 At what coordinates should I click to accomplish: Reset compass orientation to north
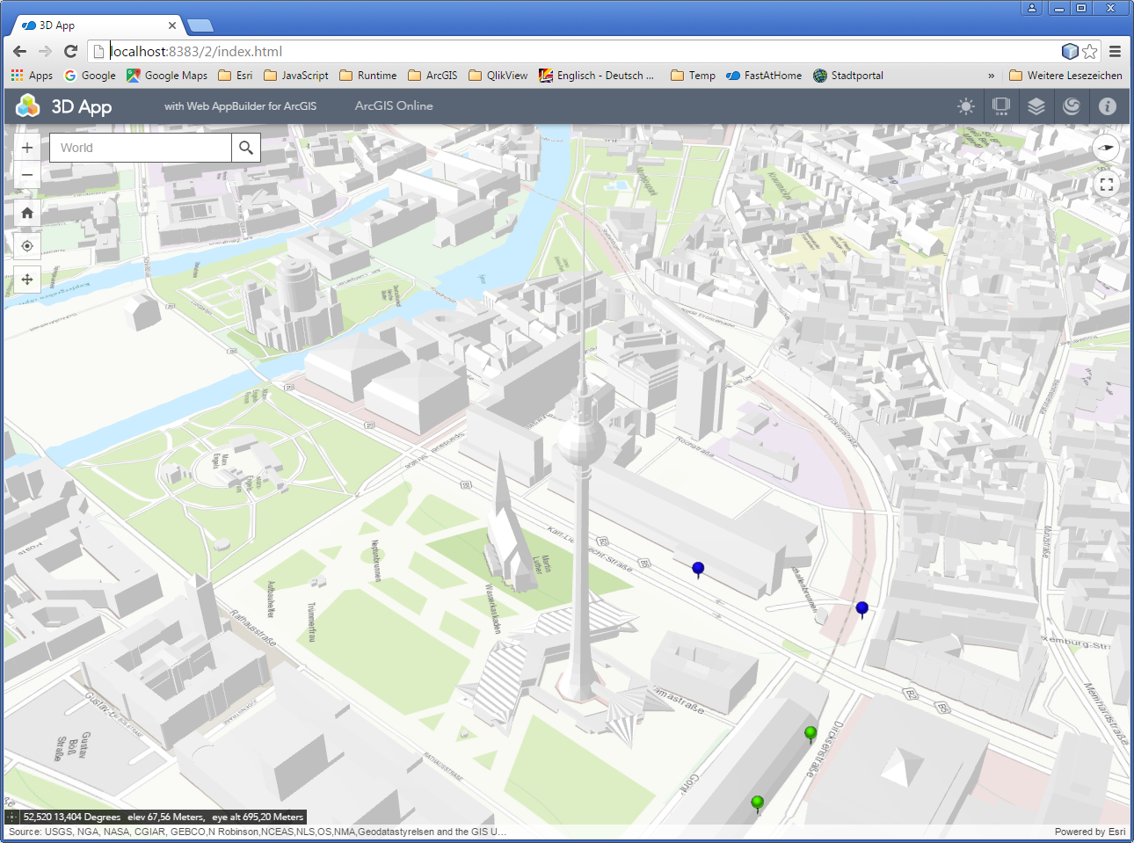pos(1106,148)
